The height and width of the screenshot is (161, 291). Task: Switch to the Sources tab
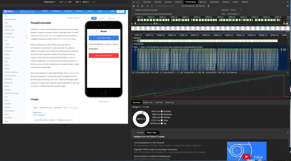[168, 2]
